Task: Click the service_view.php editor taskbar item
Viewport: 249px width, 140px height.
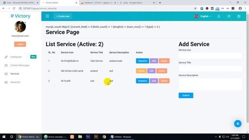Action: (55, 137)
